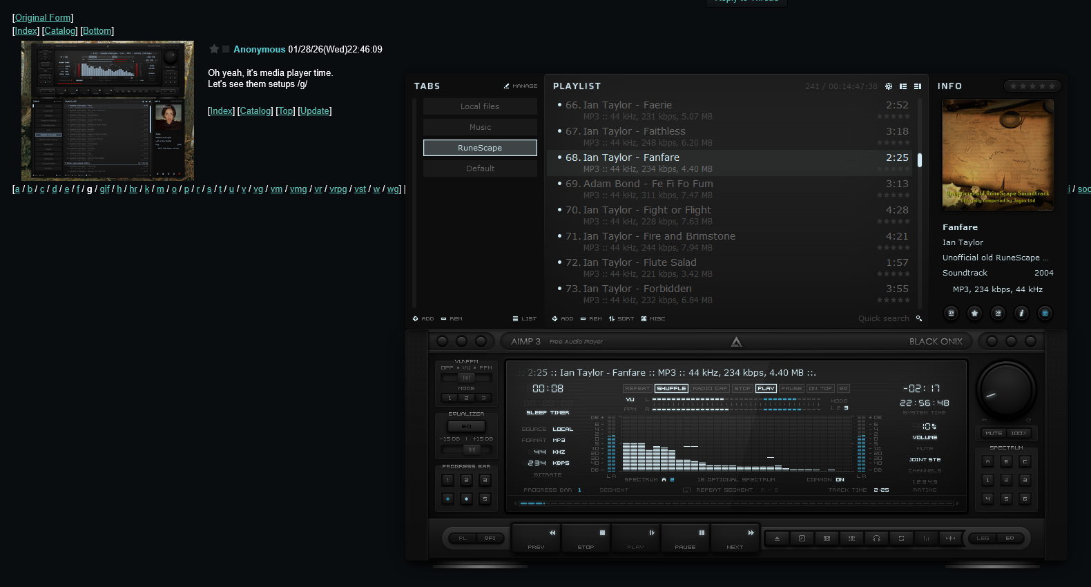This screenshot has width=1091, height=587.
Task: Stop playback with the STOP button
Action: [x=586, y=538]
